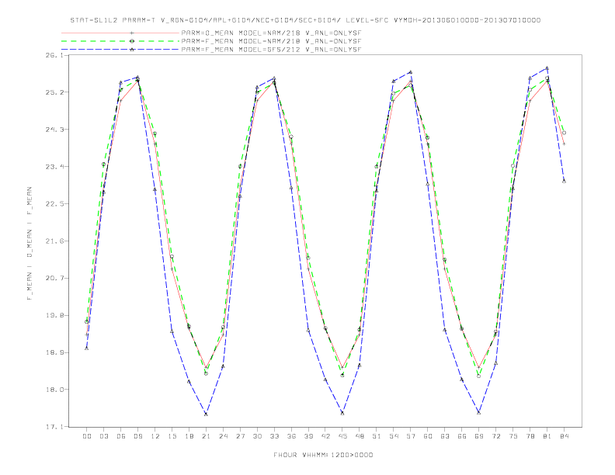Click the y-axis value 20.7
Image resolution: width=615 pixels, height=475 pixels.
pyautogui.click(x=54, y=279)
